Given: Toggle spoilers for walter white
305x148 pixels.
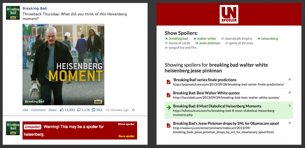Looking at the screenshot, I should click(204, 39).
